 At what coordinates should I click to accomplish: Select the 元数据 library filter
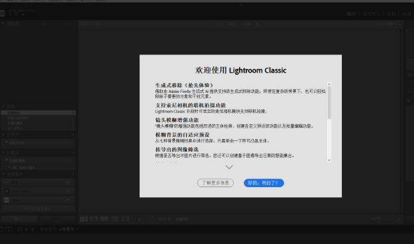point(245,24)
